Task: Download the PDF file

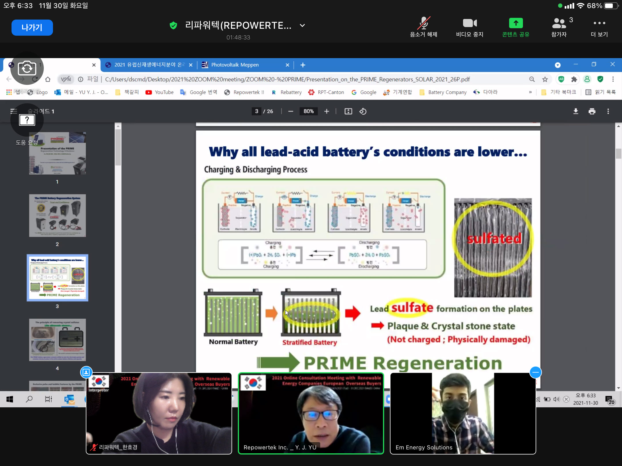Action: 576,111
